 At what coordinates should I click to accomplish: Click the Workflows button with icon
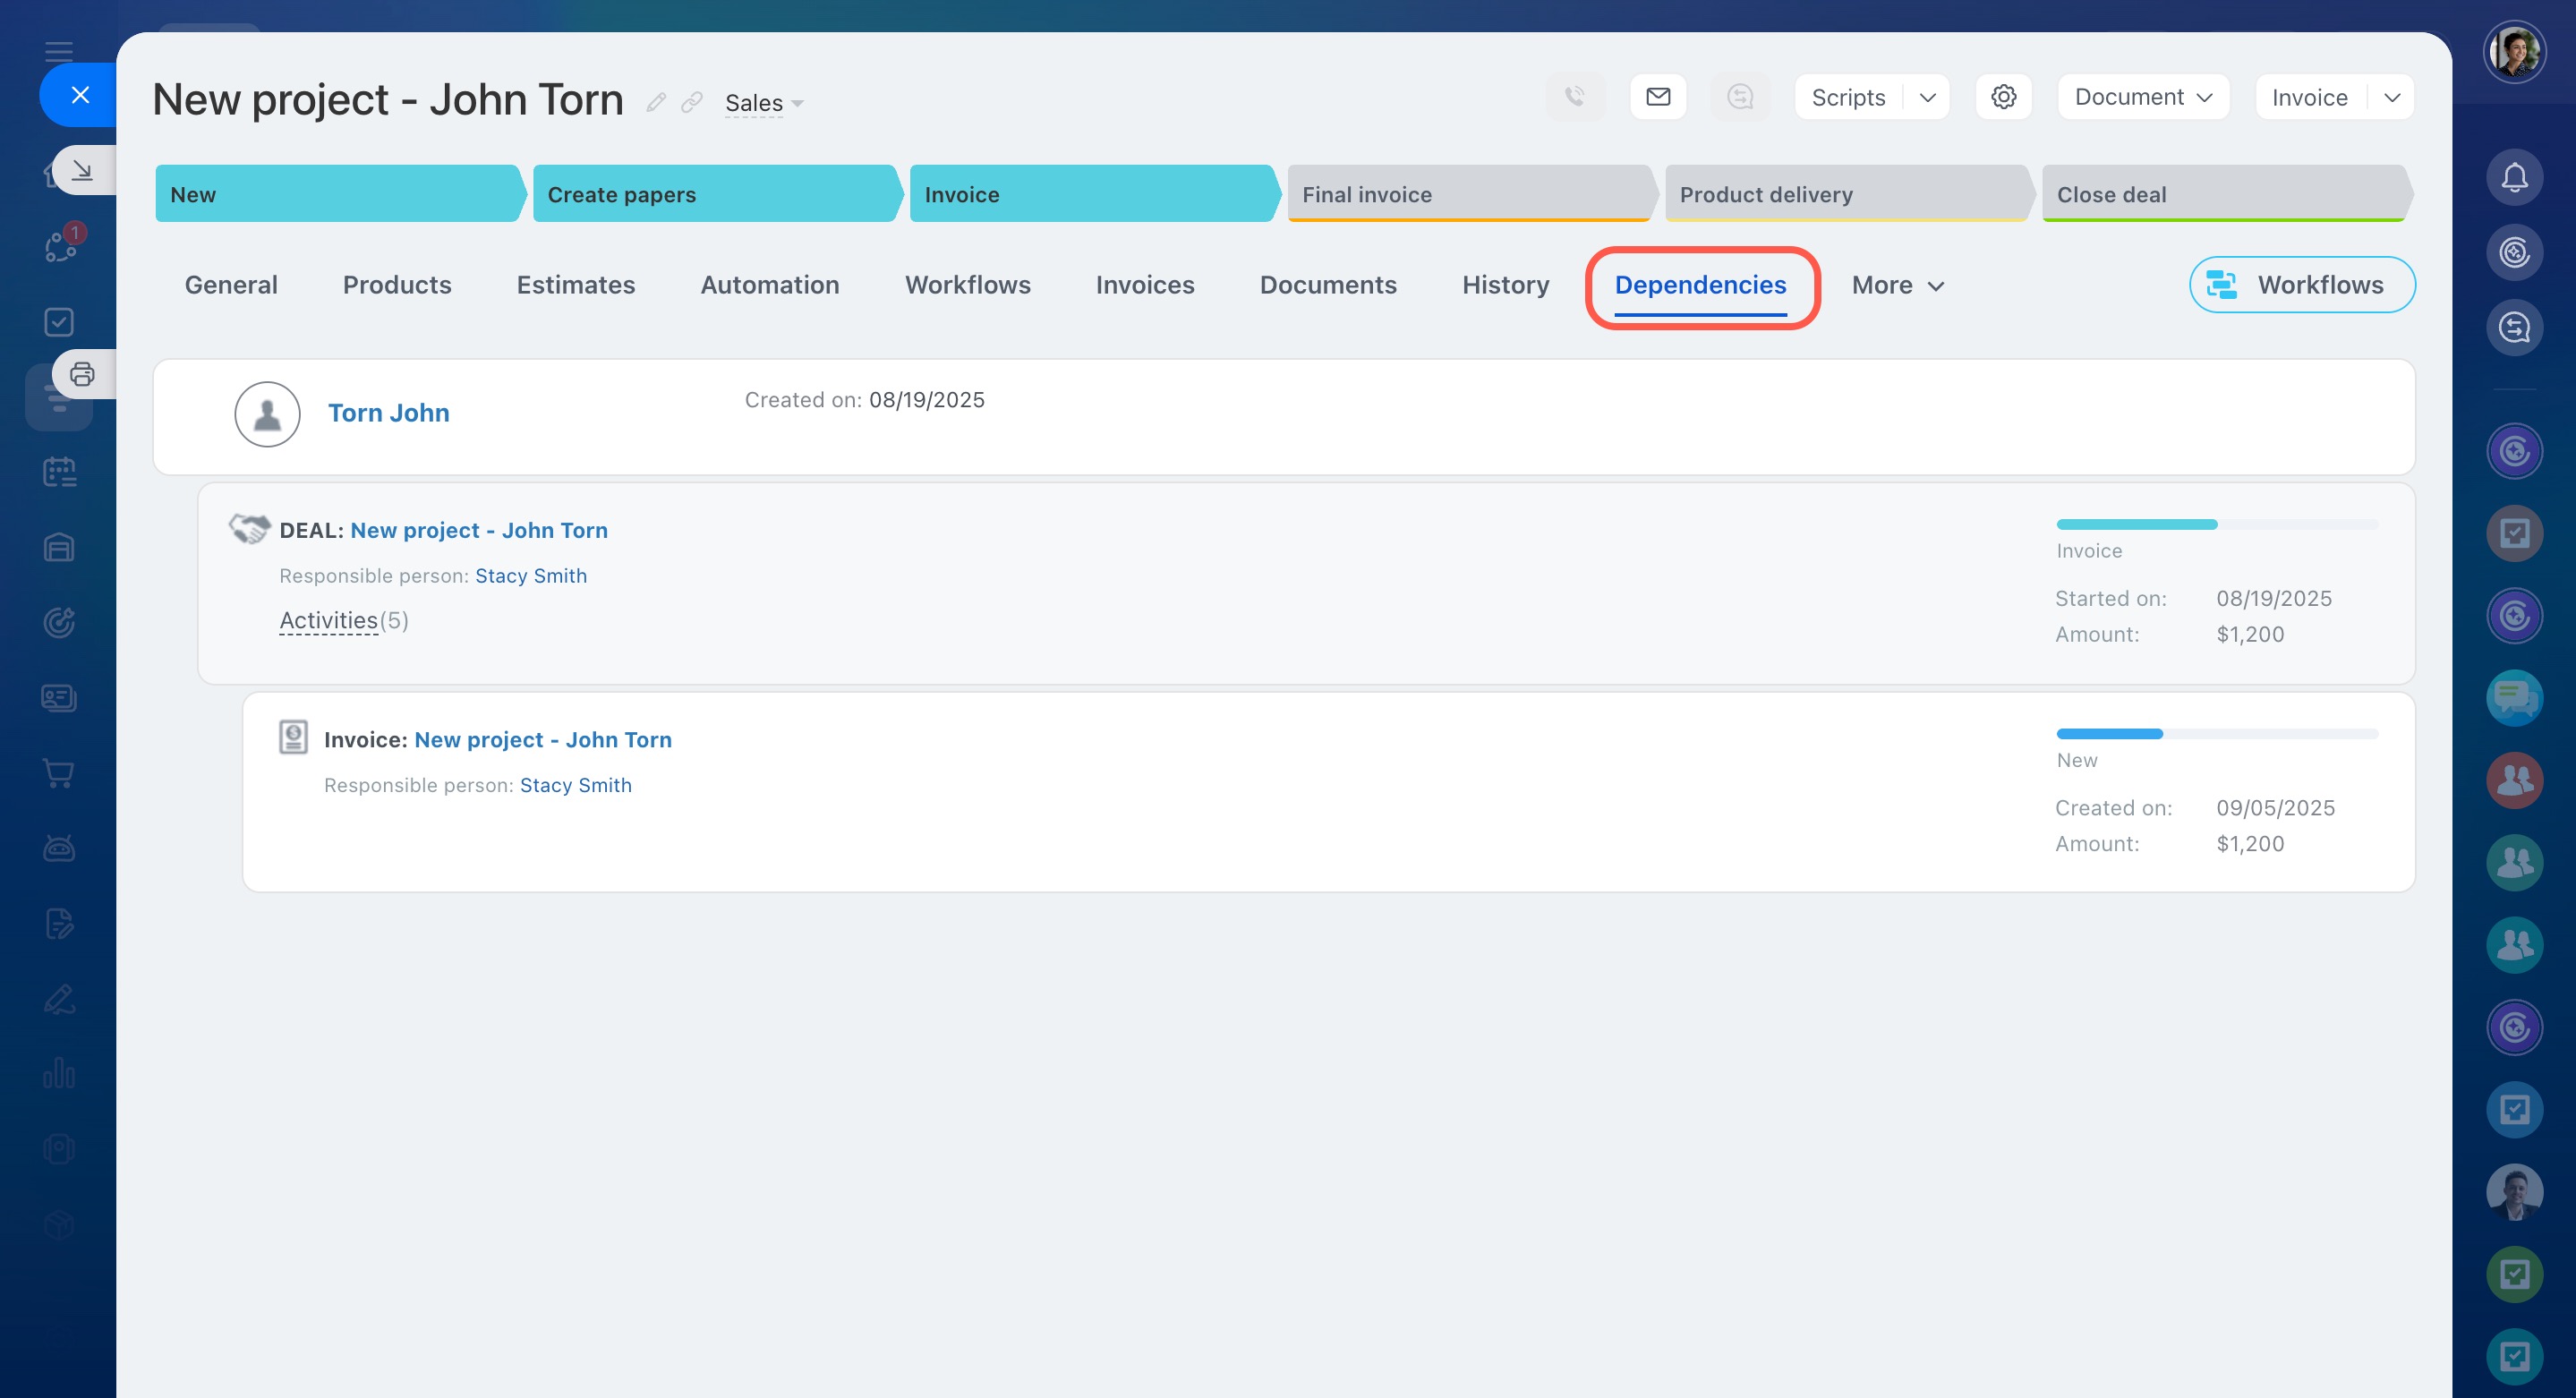(x=2302, y=285)
